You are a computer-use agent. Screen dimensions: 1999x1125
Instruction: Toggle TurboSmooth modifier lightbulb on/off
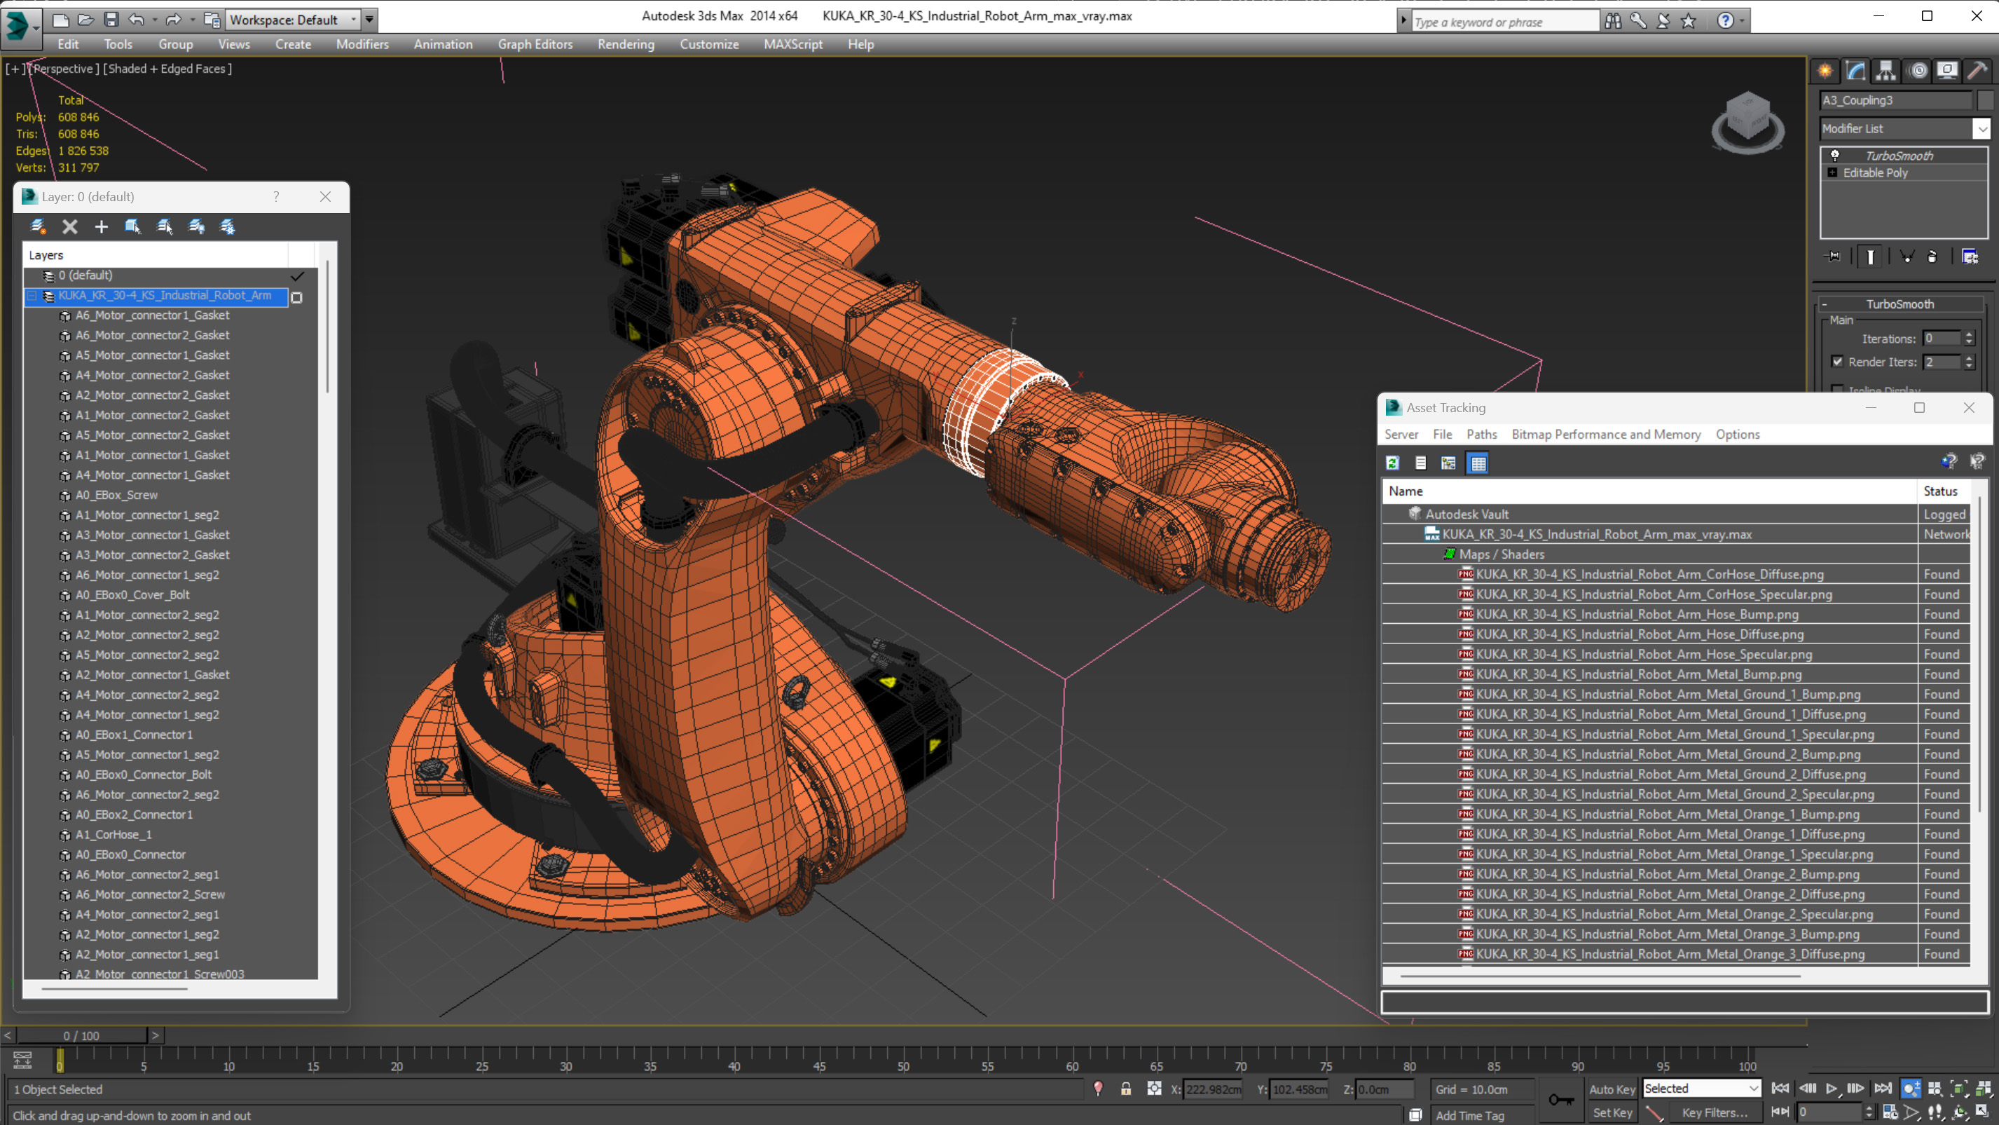[x=1835, y=156]
